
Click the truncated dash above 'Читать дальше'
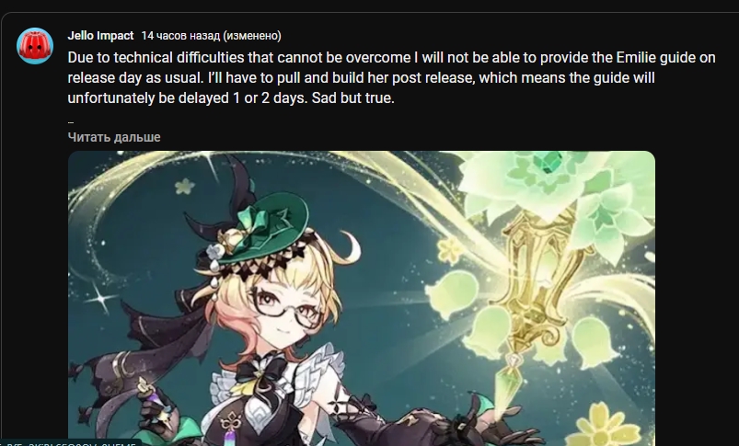(x=71, y=122)
